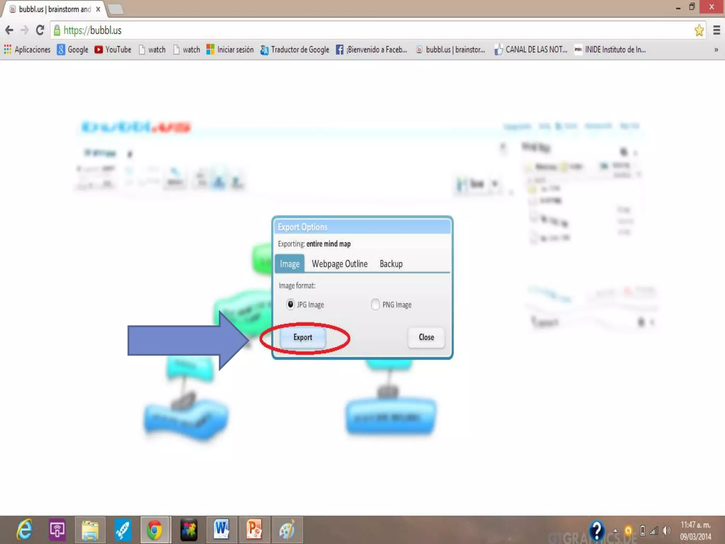Click the Close button in dialog
Viewport: 725px width, 544px height.
point(426,337)
